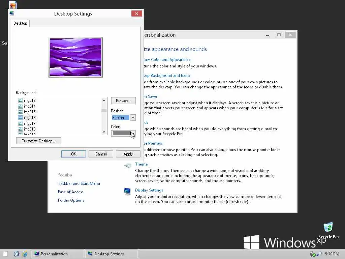This screenshot has width=345, height=259.
Task: Select the Desktop tab
Action: tap(20, 23)
